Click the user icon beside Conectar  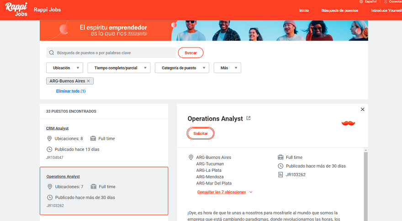[386, 1]
